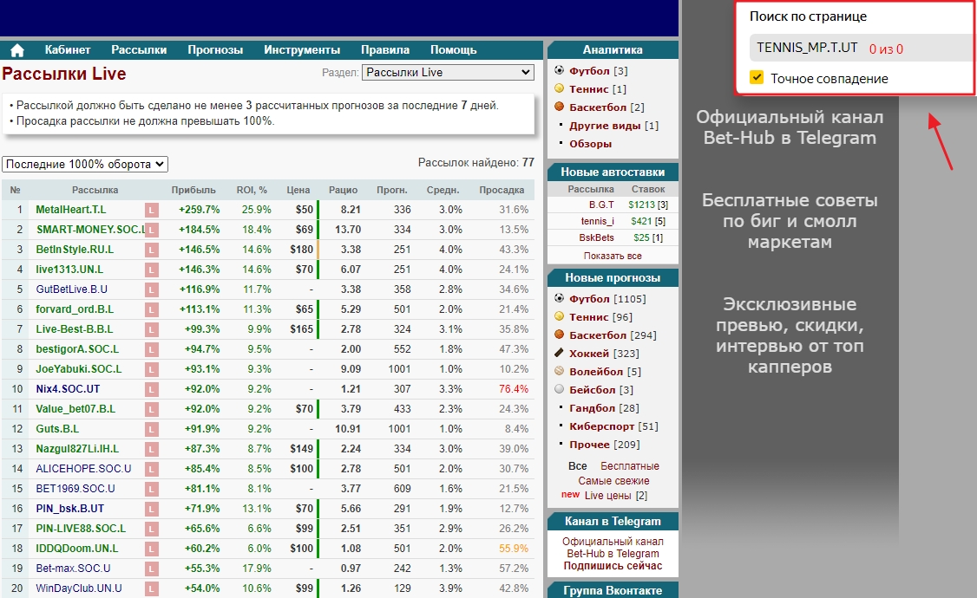The width and height of the screenshot is (977, 598).
Task: Toggle the Точное совпадение checkbox
Action: tap(757, 78)
